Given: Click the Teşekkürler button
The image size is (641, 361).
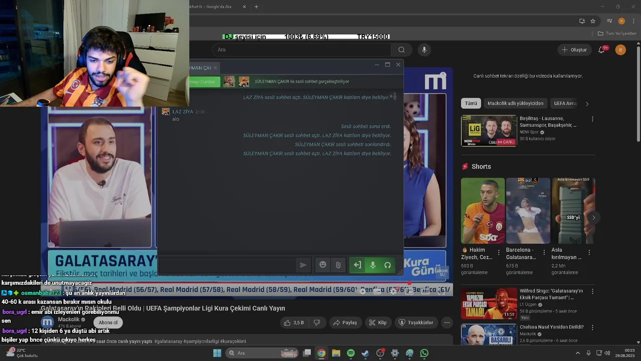Looking at the screenshot, I should click(x=416, y=322).
